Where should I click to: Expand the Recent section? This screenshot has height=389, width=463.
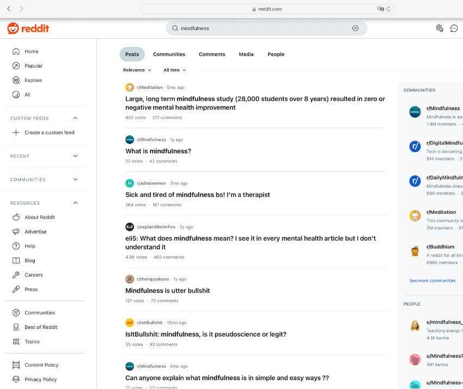coord(75,156)
